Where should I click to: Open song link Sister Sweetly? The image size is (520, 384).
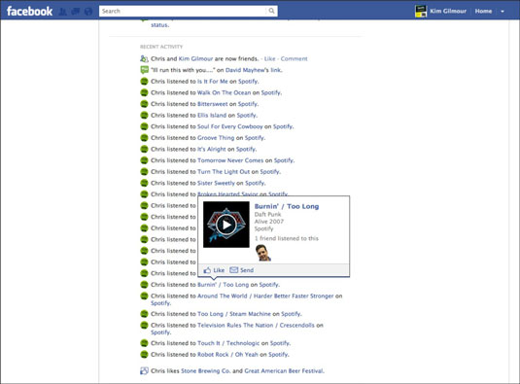tap(216, 183)
